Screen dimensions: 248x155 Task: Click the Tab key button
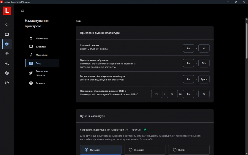tap(204, 63)
